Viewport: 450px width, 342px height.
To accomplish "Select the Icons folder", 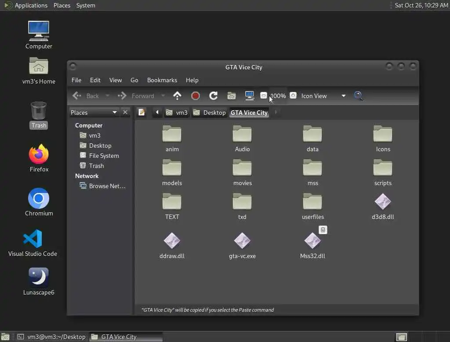I will [383, 138].
